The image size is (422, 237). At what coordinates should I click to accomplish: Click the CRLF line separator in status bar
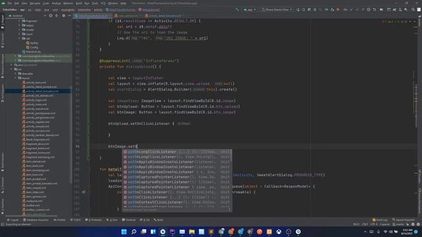tap(365, 224)
